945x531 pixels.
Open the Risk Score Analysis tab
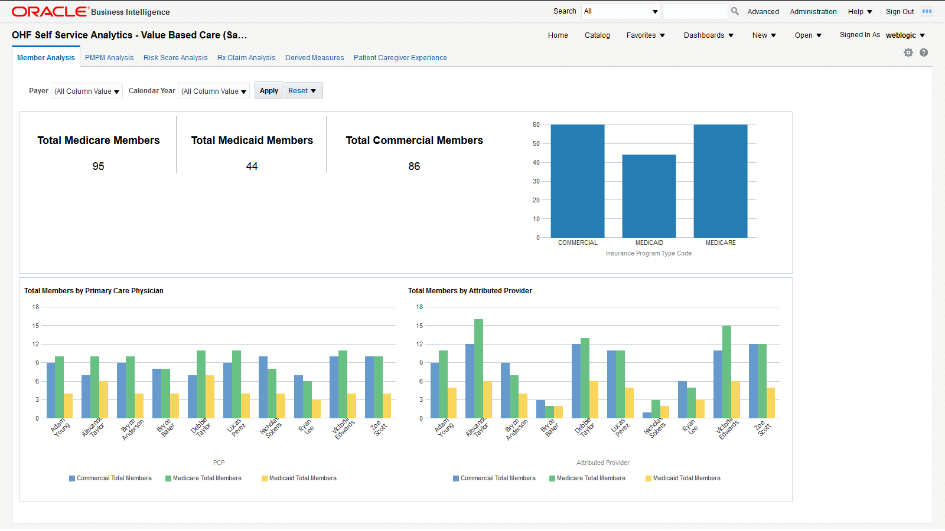[x=175, y=57]
